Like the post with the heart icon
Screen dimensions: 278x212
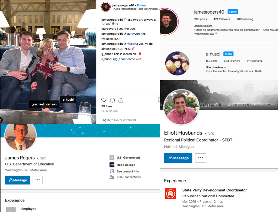pyautogui.click(x=104, y=100)
